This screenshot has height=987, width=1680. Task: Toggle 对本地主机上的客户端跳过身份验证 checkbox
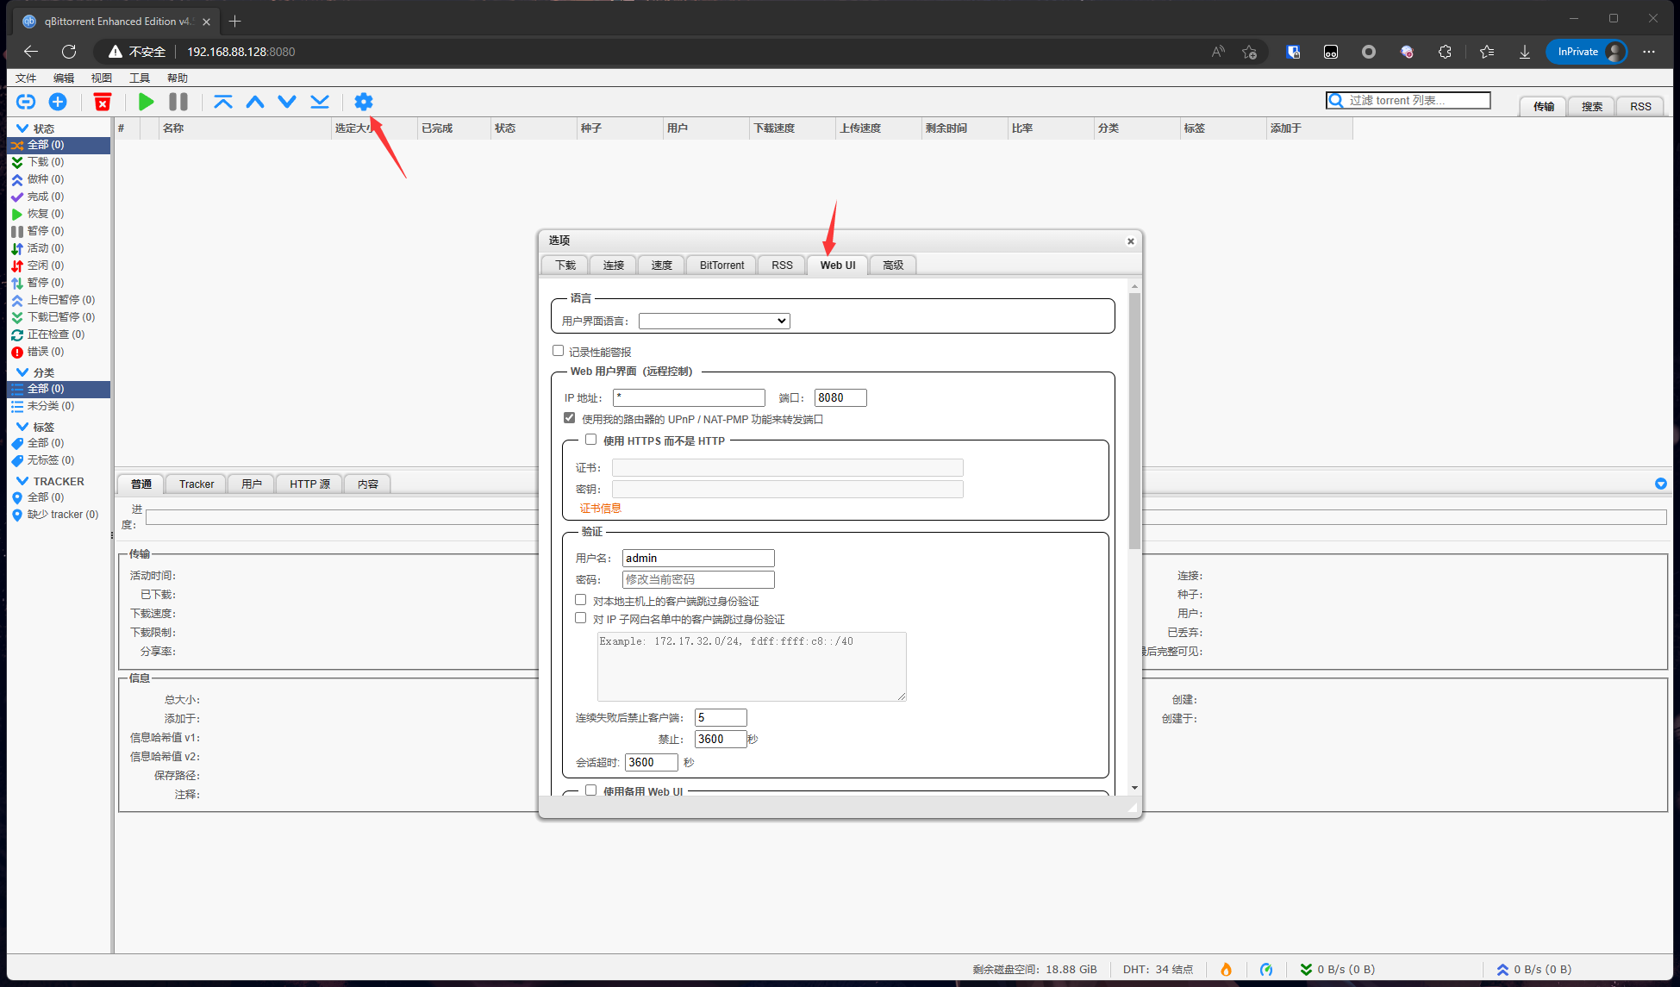point(580,600)
